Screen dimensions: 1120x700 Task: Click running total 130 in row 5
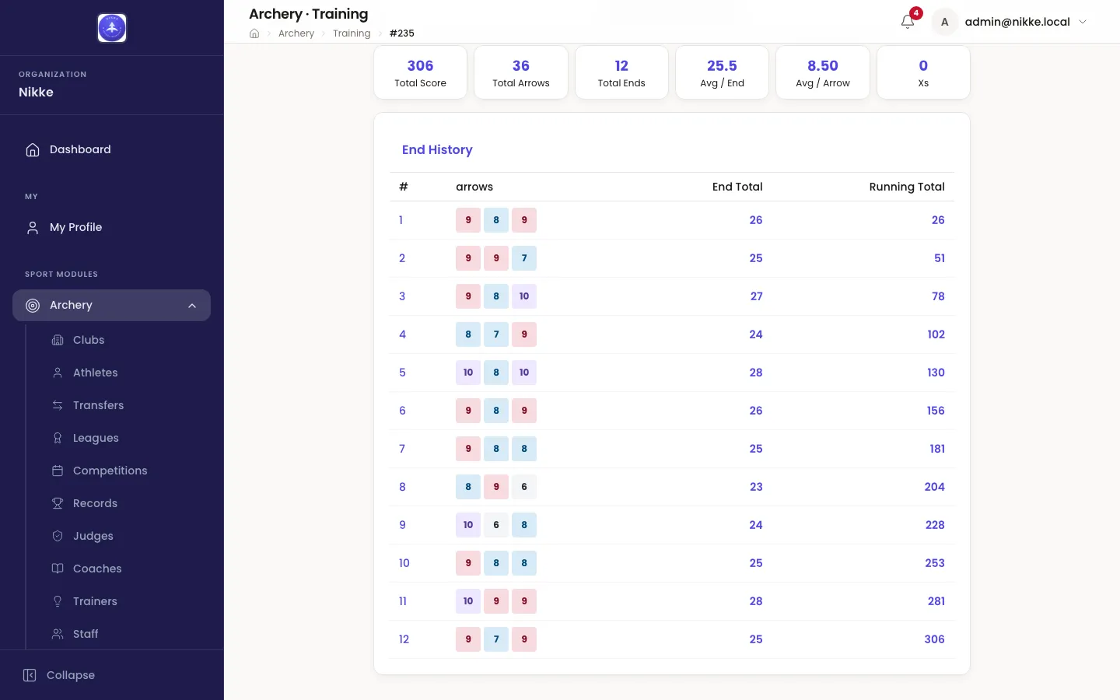[x=936, y=373]
